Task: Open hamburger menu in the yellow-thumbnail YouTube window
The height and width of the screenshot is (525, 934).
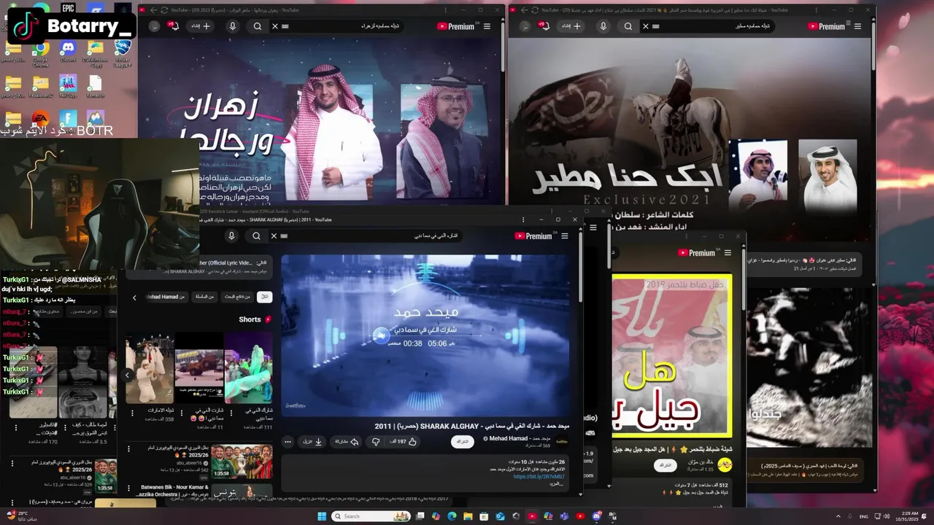Action: pos(727,253)
